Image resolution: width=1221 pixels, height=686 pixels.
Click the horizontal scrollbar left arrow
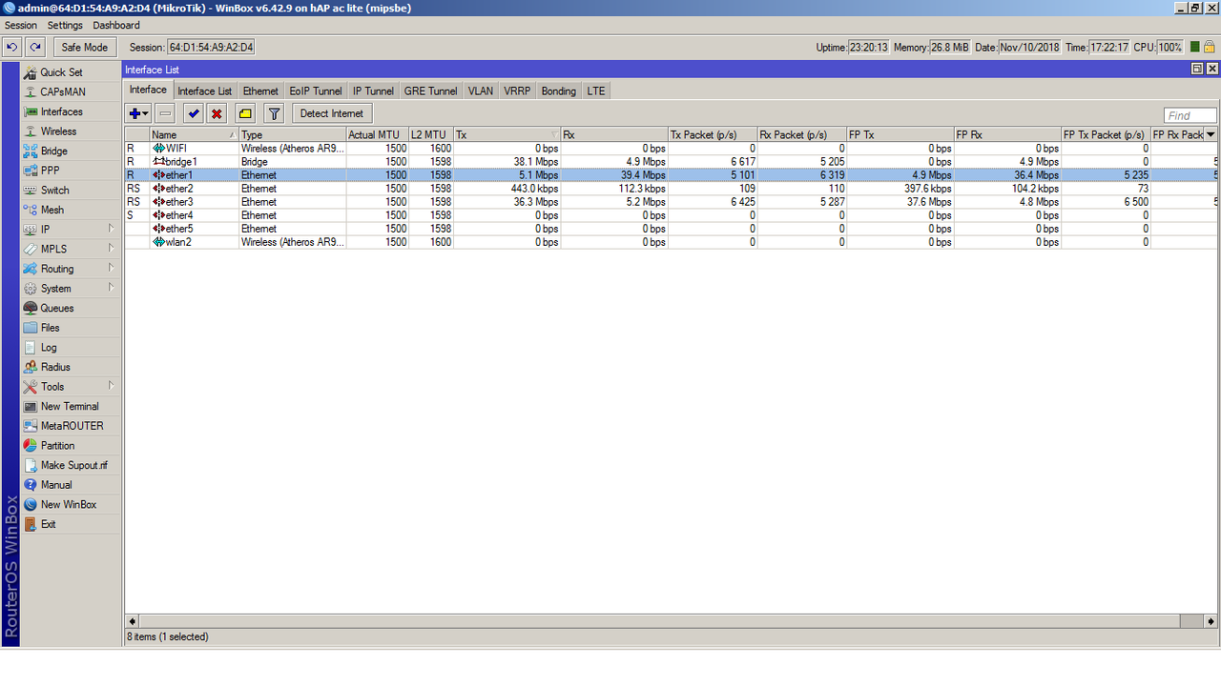point(133,621)
